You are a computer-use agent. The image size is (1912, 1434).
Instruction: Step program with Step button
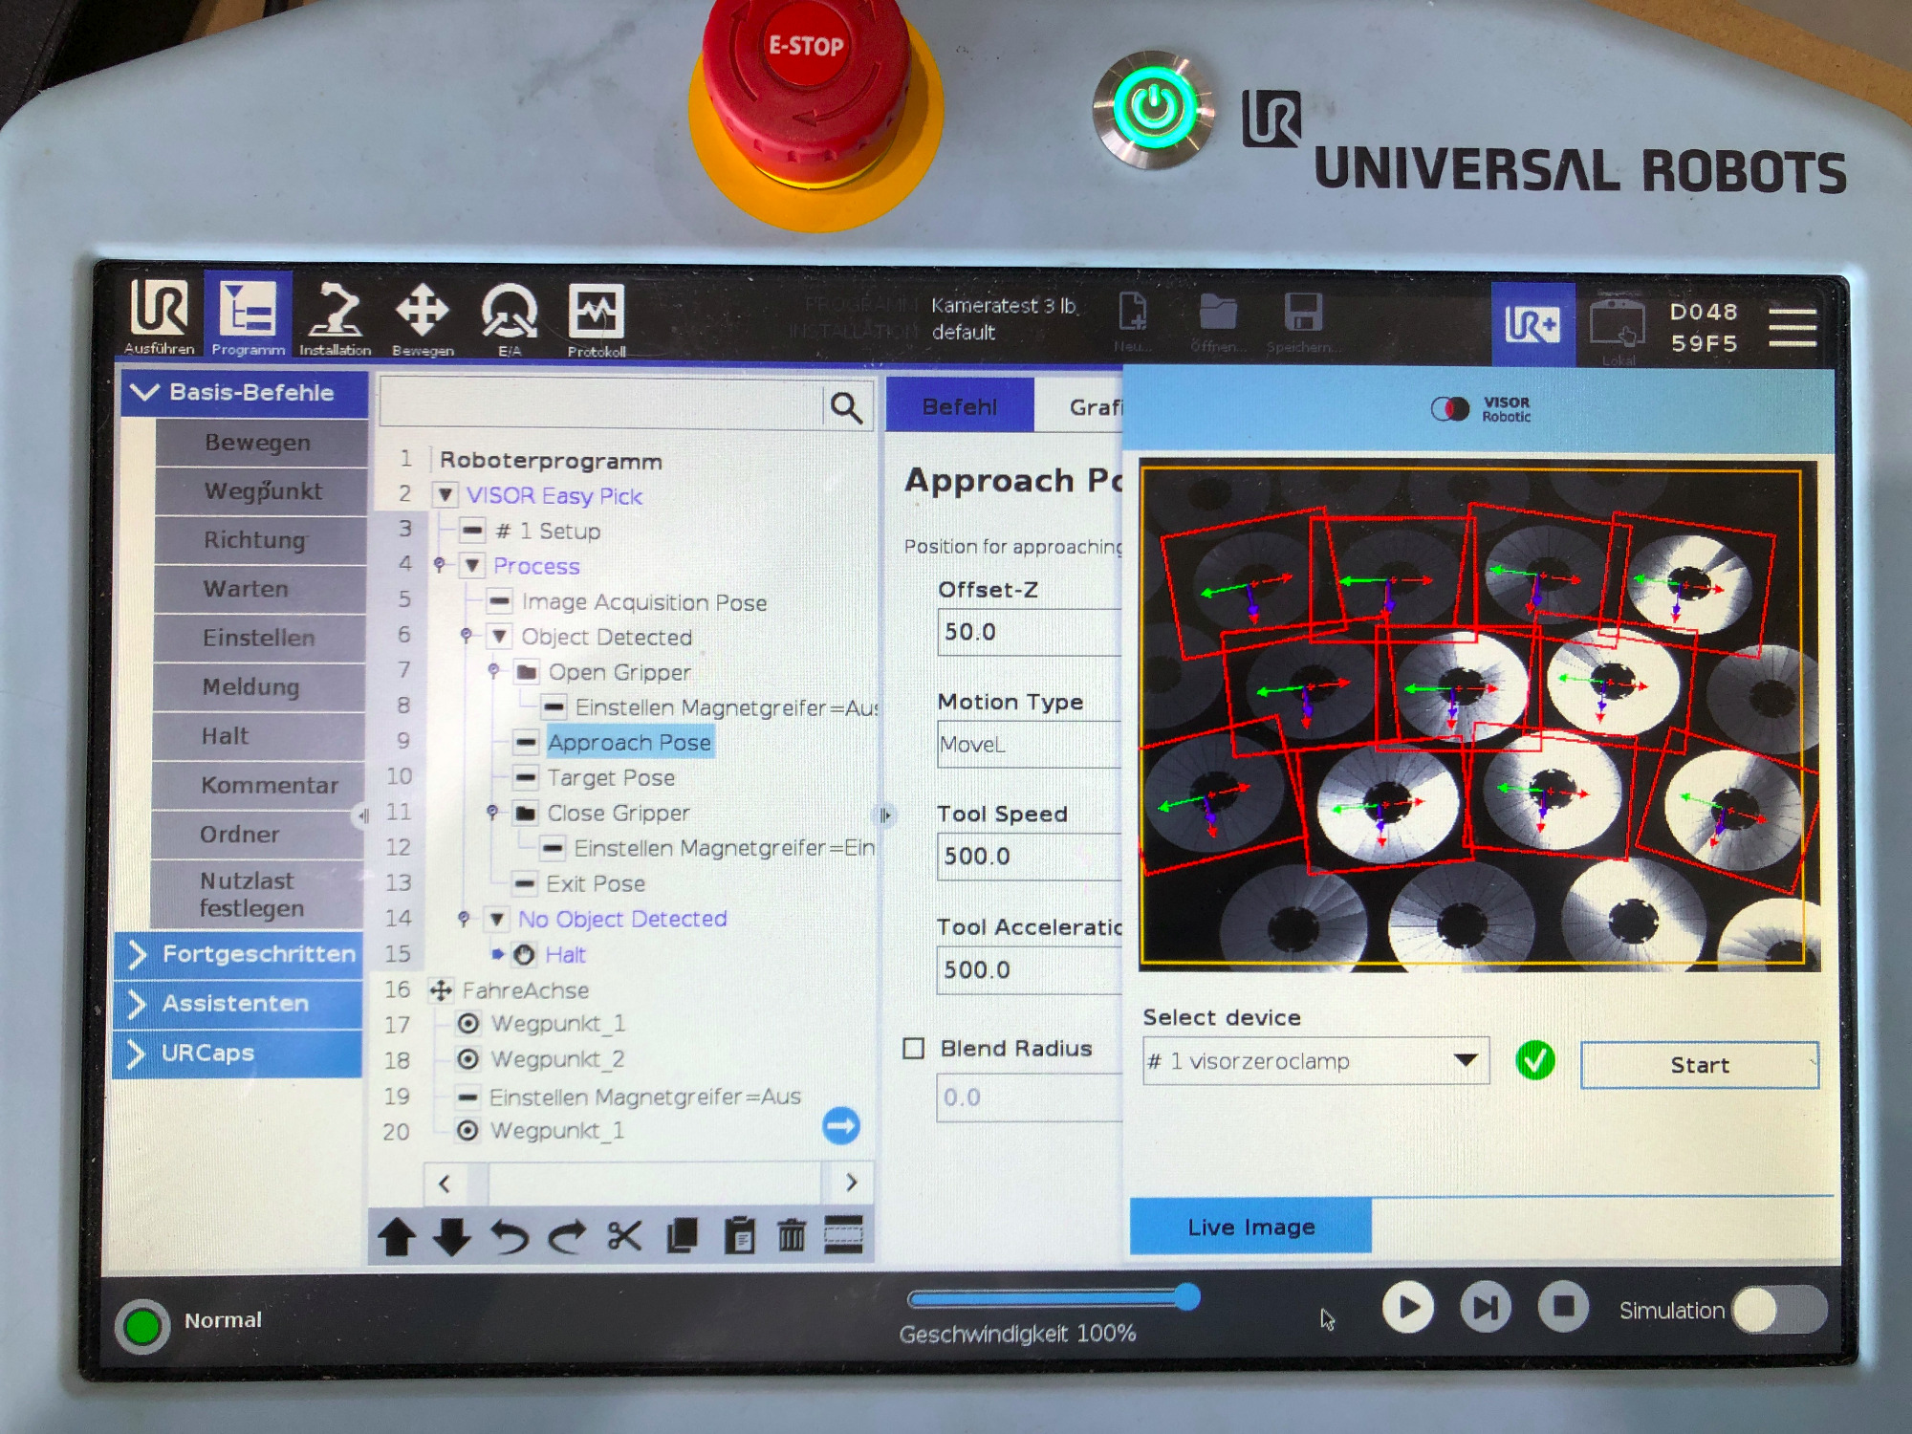(x=1485, y=1308)
